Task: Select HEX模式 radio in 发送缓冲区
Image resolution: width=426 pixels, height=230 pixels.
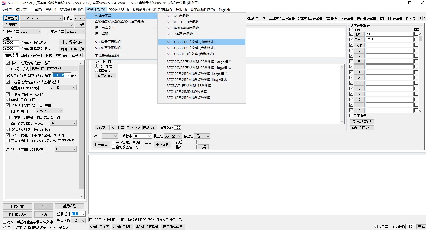Action: tap(96, 71)
